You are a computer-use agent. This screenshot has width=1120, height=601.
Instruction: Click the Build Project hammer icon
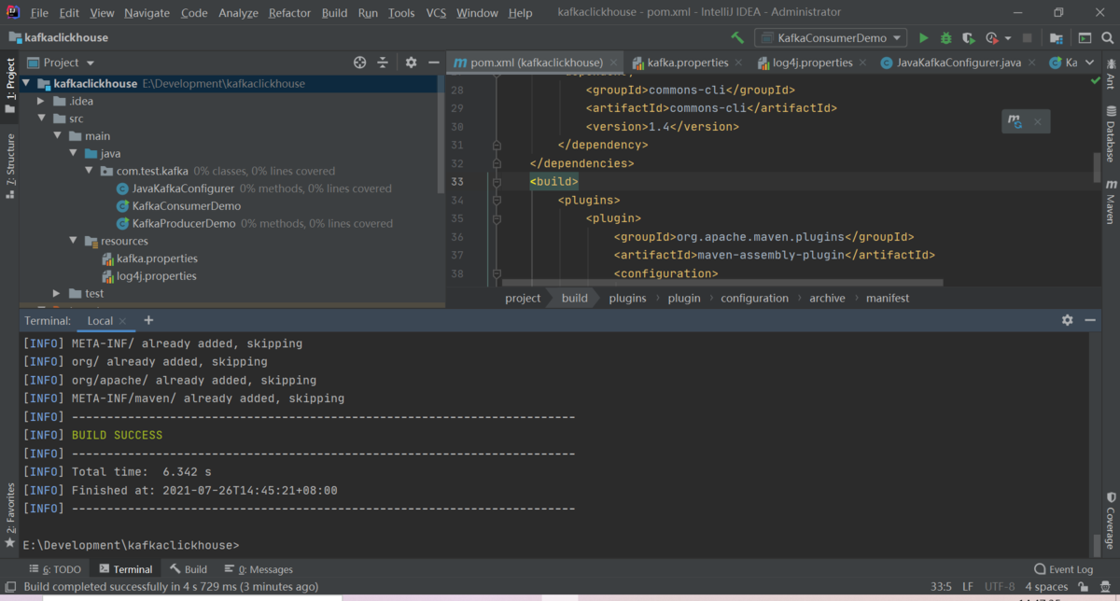737,38
